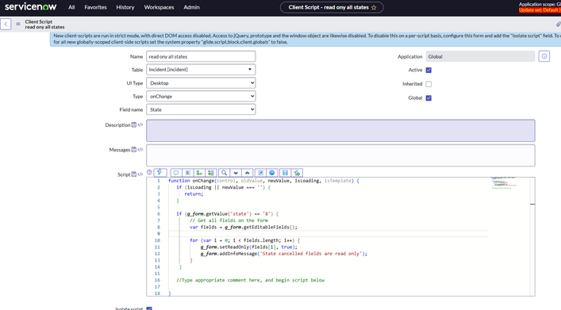Uncheck the Global checkbox
Image resolution: width=561 pixels, height=310 pixels.
point(428,98)
